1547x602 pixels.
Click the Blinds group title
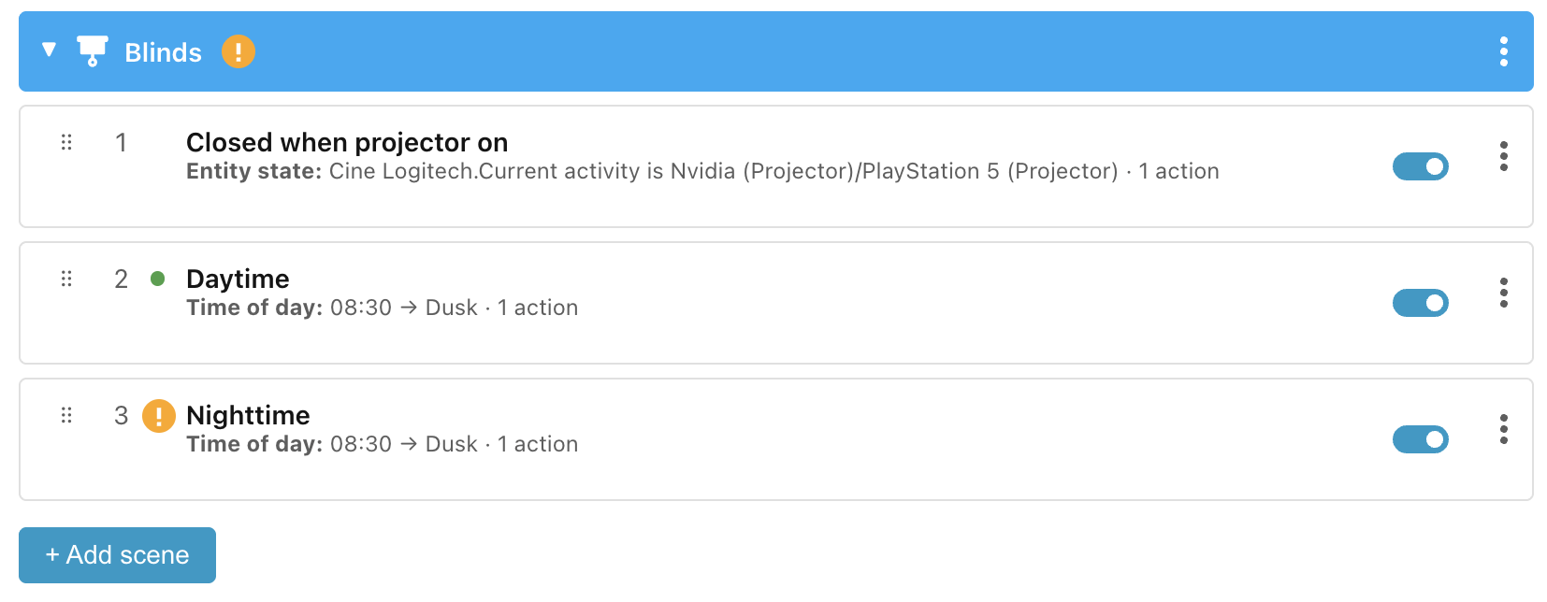click(163, 52)
